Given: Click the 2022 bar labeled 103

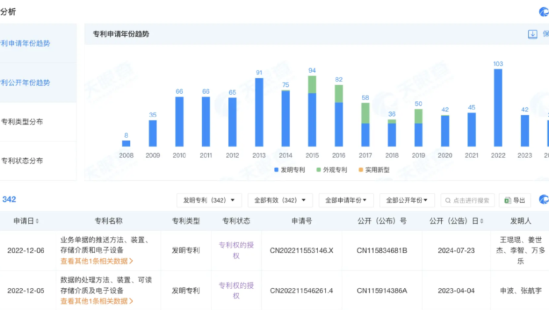Looking at the screenshot, I should coord(498,108).
